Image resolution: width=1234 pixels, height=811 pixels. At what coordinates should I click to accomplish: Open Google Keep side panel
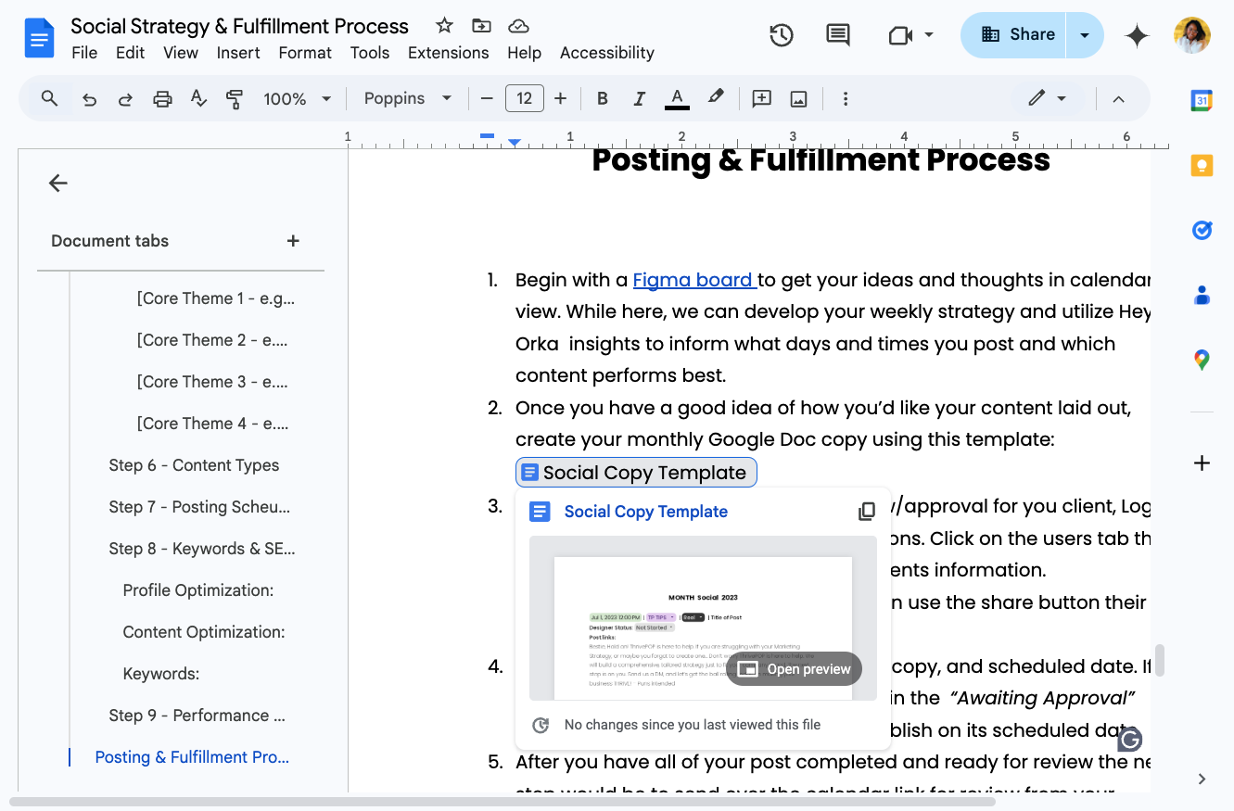pos(1202,166)
